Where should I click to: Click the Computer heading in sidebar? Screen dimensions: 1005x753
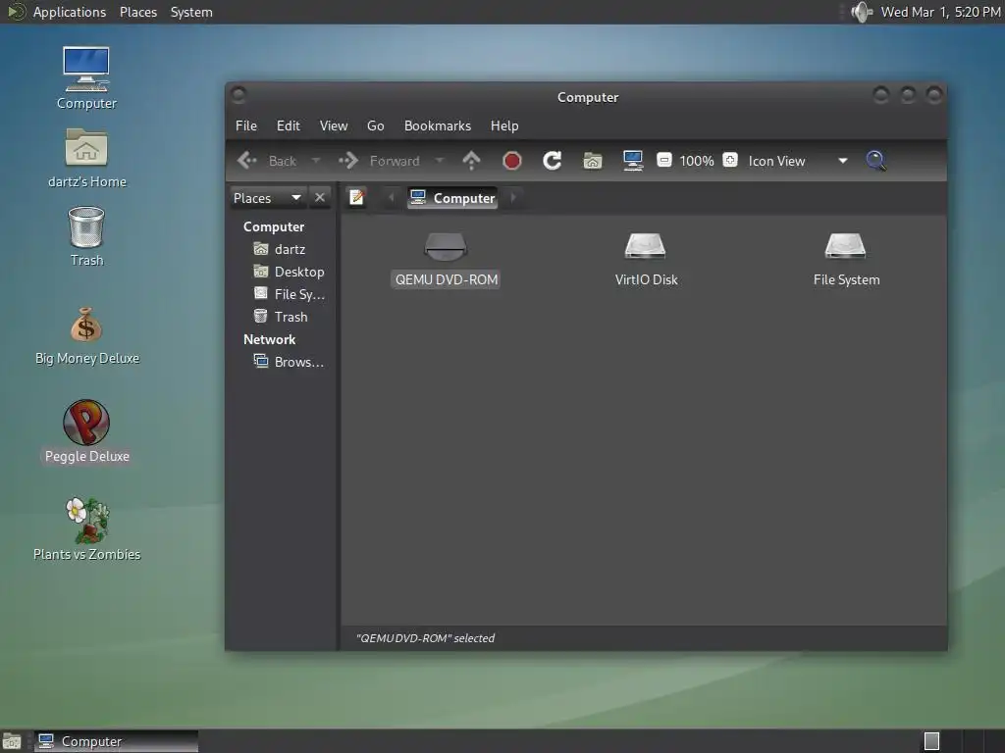(x=274, y=226)
